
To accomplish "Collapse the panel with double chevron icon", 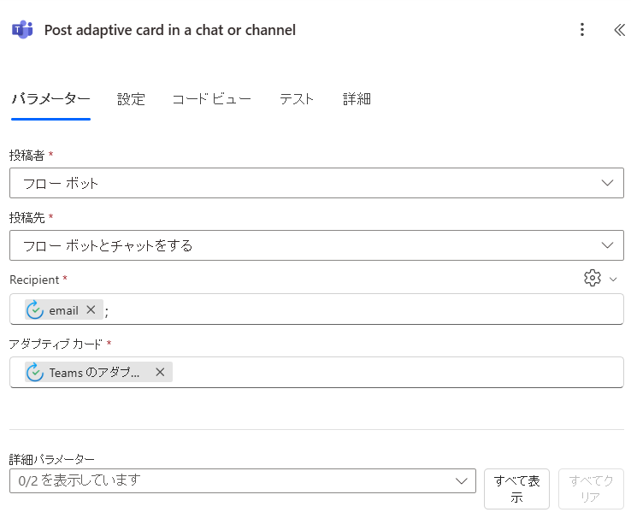I will 619,29.
